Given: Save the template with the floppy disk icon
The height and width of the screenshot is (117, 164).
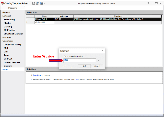Looking at the screenshot, I should pos(42,3).
